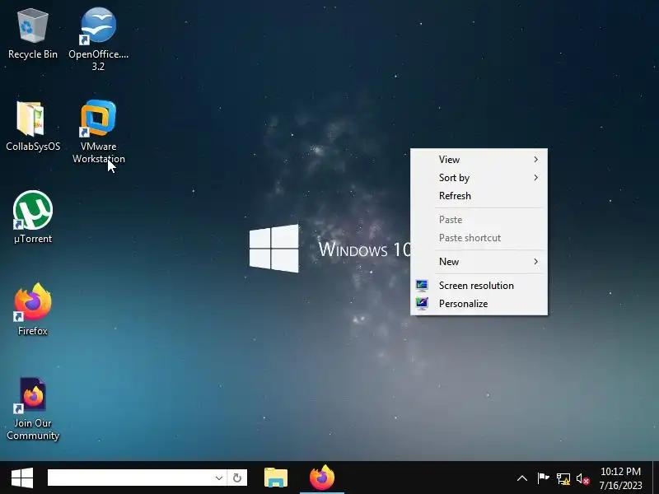
Task: Select the Join Our Community shortcut
Action: click(x=33, y=408)
